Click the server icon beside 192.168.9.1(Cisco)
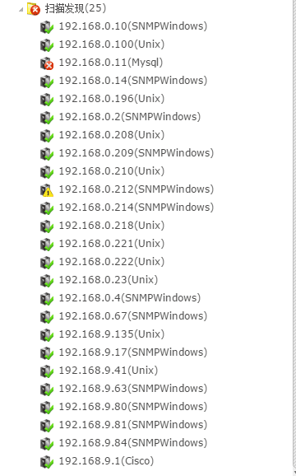 [47, 462]
